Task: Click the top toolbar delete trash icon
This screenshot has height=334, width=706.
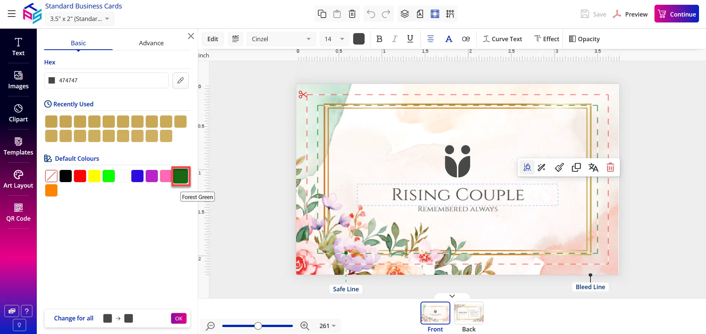Action: [352, 14]
